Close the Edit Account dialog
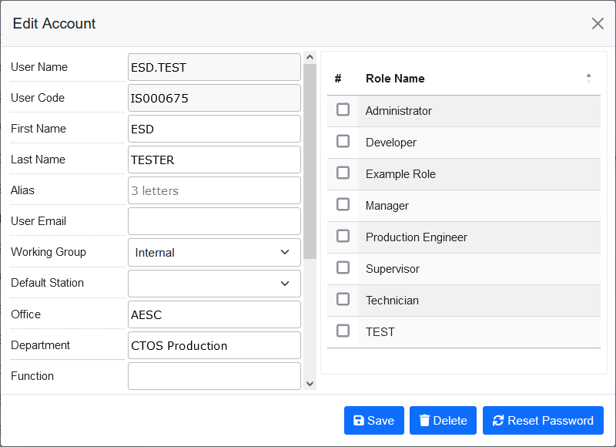The width and height of the screenshot is (616, 447). [x=598, y=23]
